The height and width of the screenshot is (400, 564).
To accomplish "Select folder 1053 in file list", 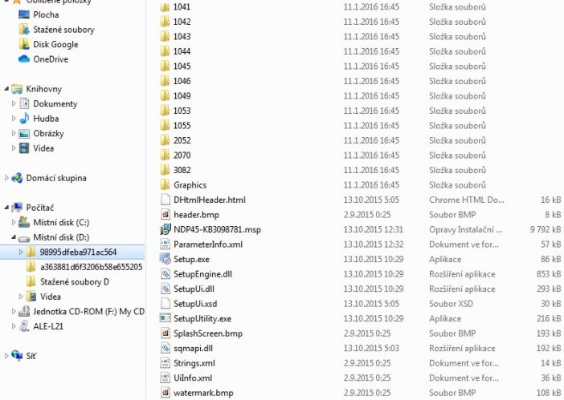I will point(182,111).
